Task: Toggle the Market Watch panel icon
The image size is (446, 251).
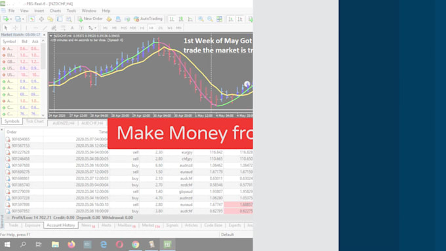Action: [32, 19]
